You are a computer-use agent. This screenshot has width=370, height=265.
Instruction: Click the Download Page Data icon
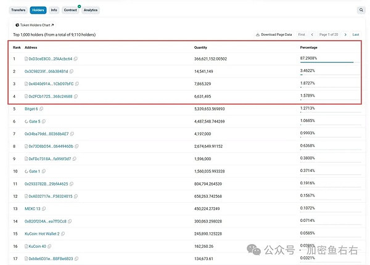(x=258, y=35)
